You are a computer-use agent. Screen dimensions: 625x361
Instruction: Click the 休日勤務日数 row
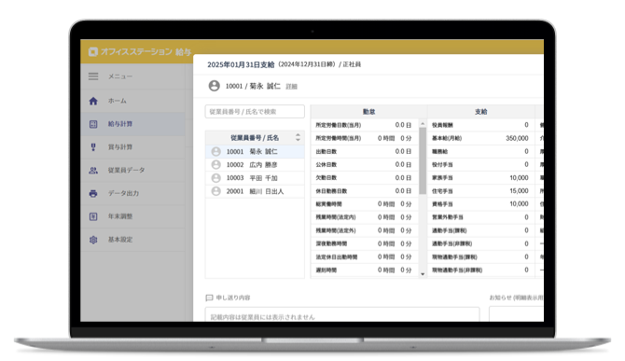point(365,191)
